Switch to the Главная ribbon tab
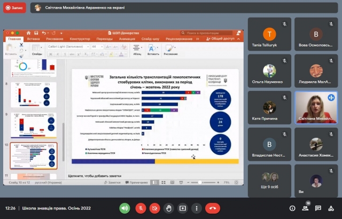The image size is (342, 219). [14, 39]
